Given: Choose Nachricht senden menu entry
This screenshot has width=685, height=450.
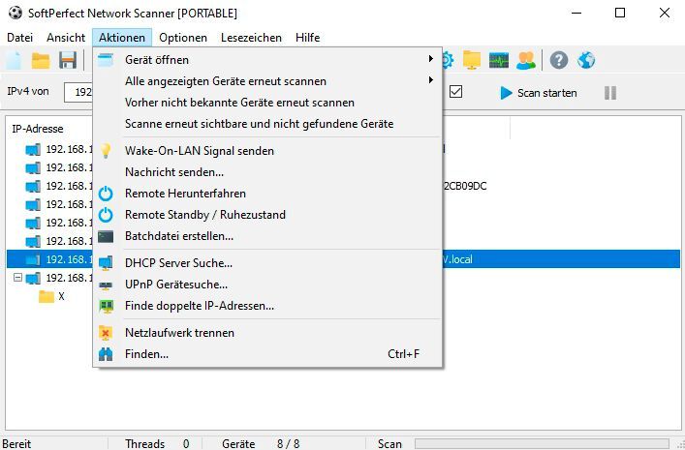Looking at the screenshot, I should (x=267, y=172).
